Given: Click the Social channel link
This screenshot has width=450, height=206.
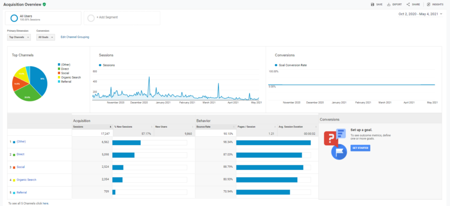Looking at the screenshot, I should pos(20,167).
